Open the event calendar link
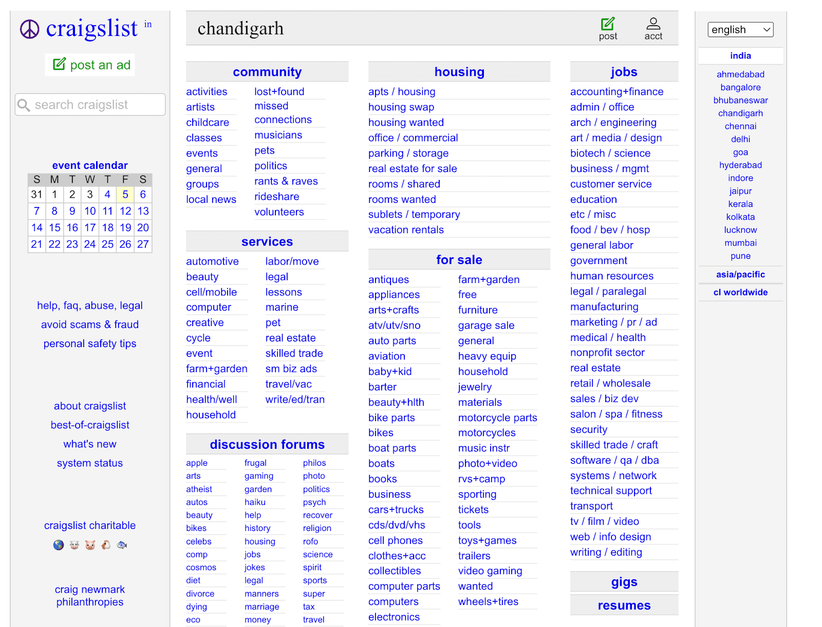 90,165
